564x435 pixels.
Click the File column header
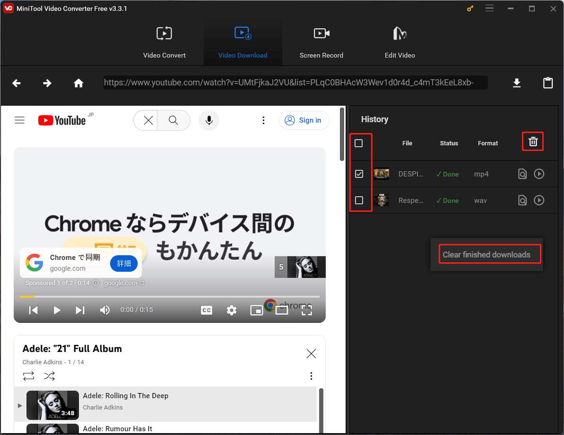coord(407,143)
